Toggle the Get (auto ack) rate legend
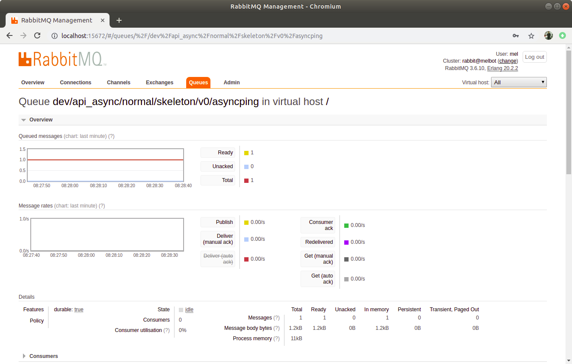Screen dimensions: 572x364 click(318, 279)
